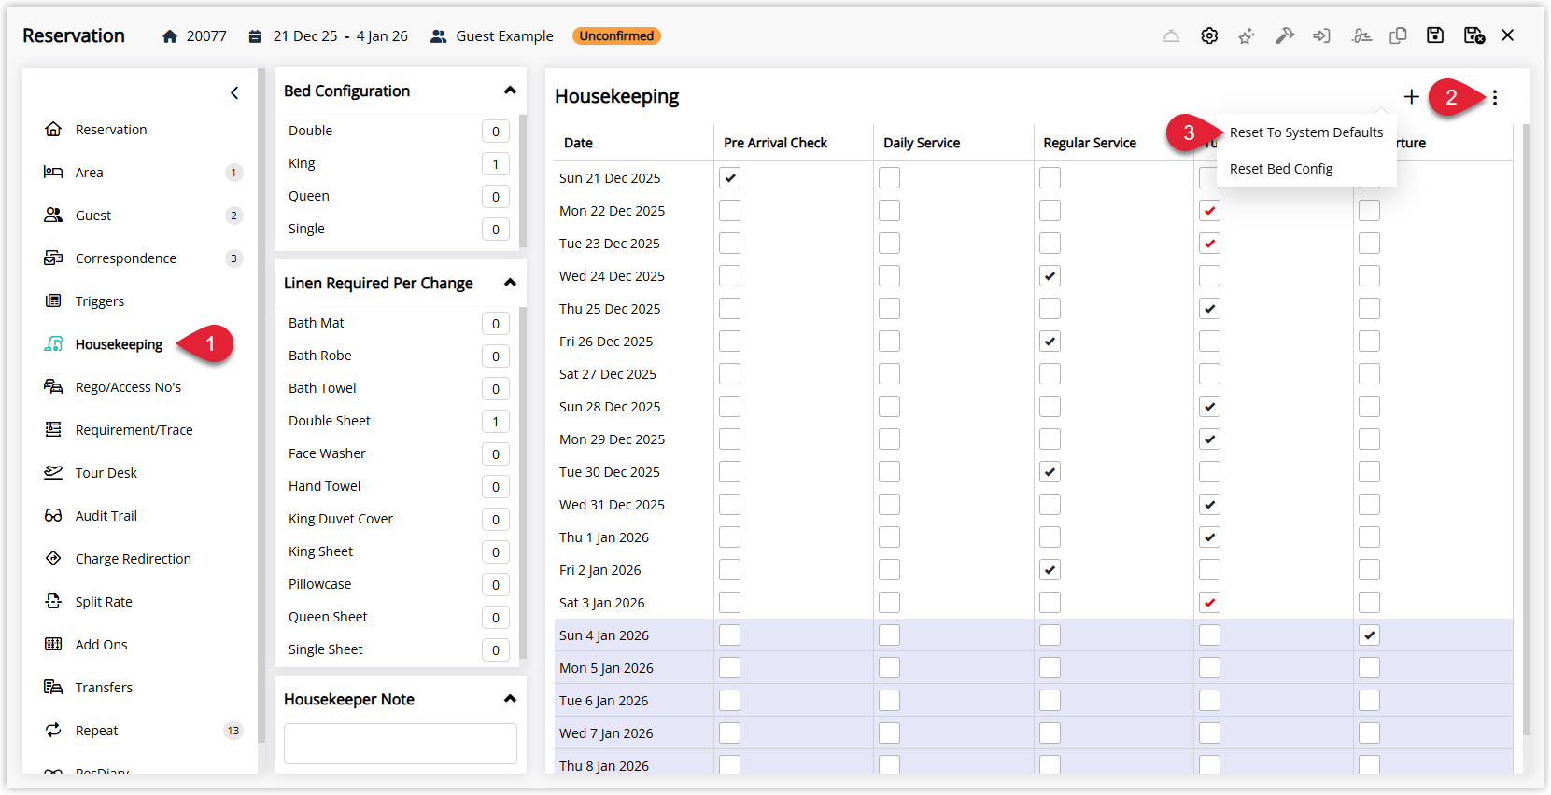Click the concierge bell icon in the header
1551x795 pixels.
pyautogui.click(x=1171, y=35)
